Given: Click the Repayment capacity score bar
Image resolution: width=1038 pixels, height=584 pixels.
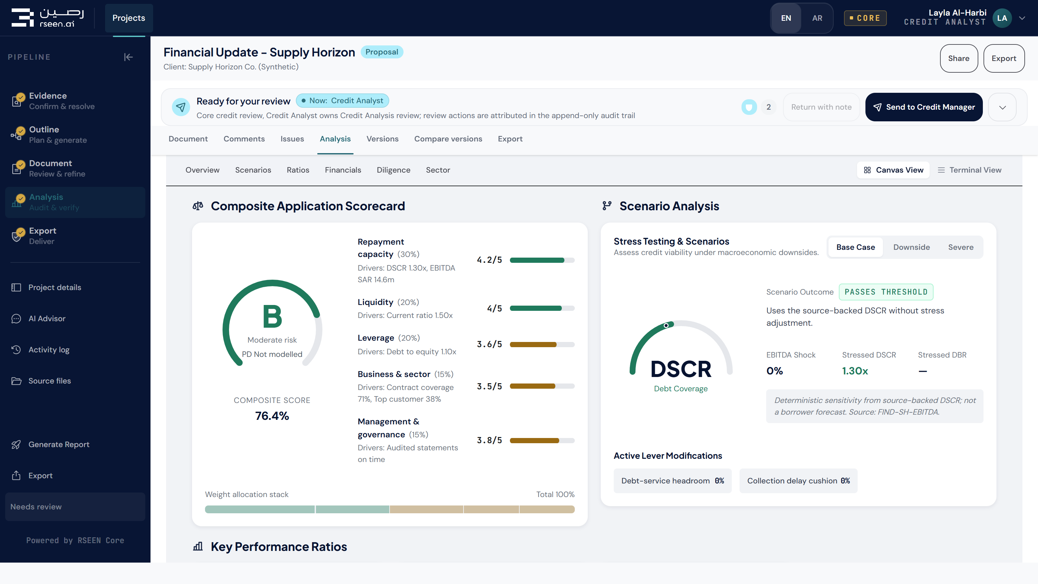Looking at the screenshot, I should click(542, 260).
